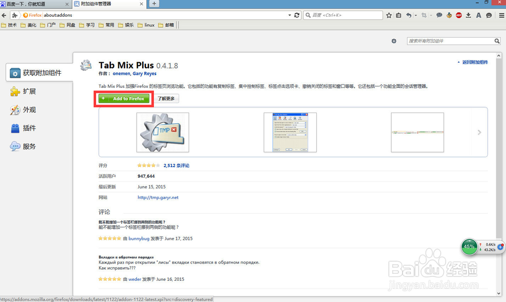Image resolution: width=506 pixels, height=302 pixels.
Task: Open the options dialog screenshot thumbnail
Action: (x=290, y=132)
